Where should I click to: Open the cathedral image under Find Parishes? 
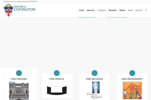[x=19, y=91]
